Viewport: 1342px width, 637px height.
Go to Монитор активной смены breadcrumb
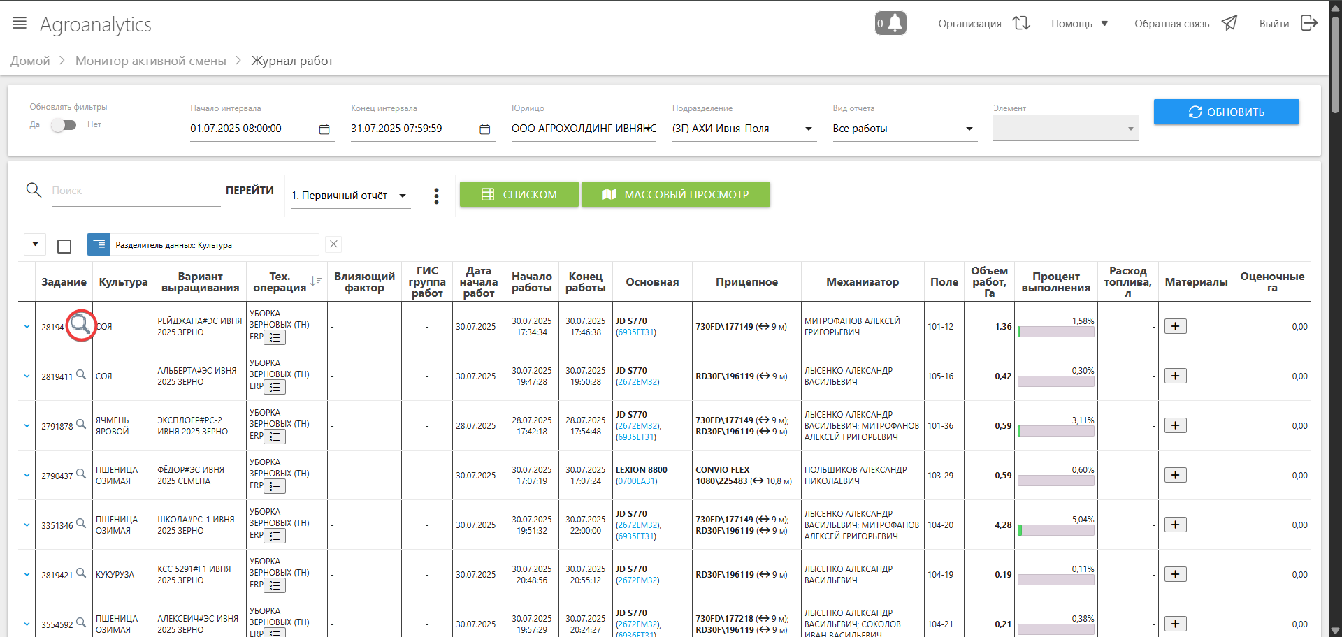[x=150, y=61]
